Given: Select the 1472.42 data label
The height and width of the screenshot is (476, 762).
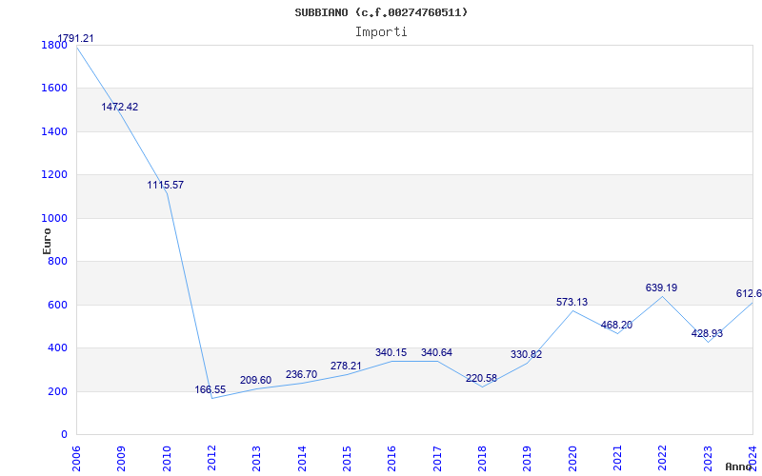Looking at the screenshot, I should (120, 107).
